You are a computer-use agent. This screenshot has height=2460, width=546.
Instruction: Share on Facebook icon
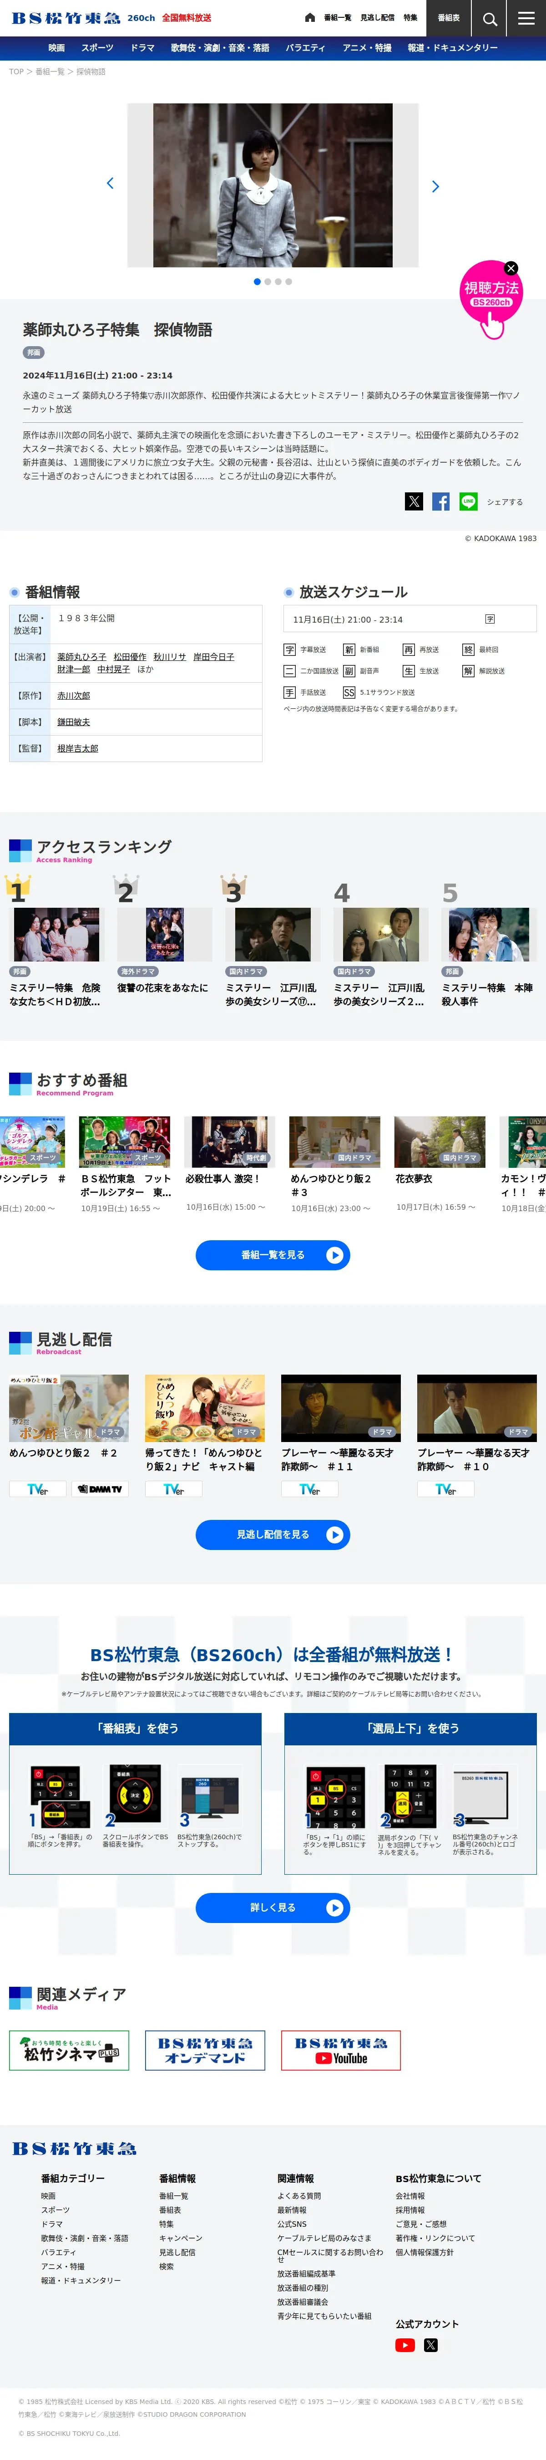441,501
